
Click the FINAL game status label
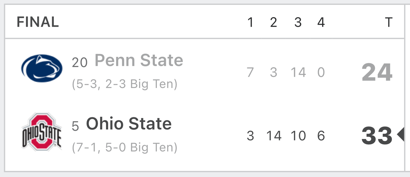(x=38, y=22)
